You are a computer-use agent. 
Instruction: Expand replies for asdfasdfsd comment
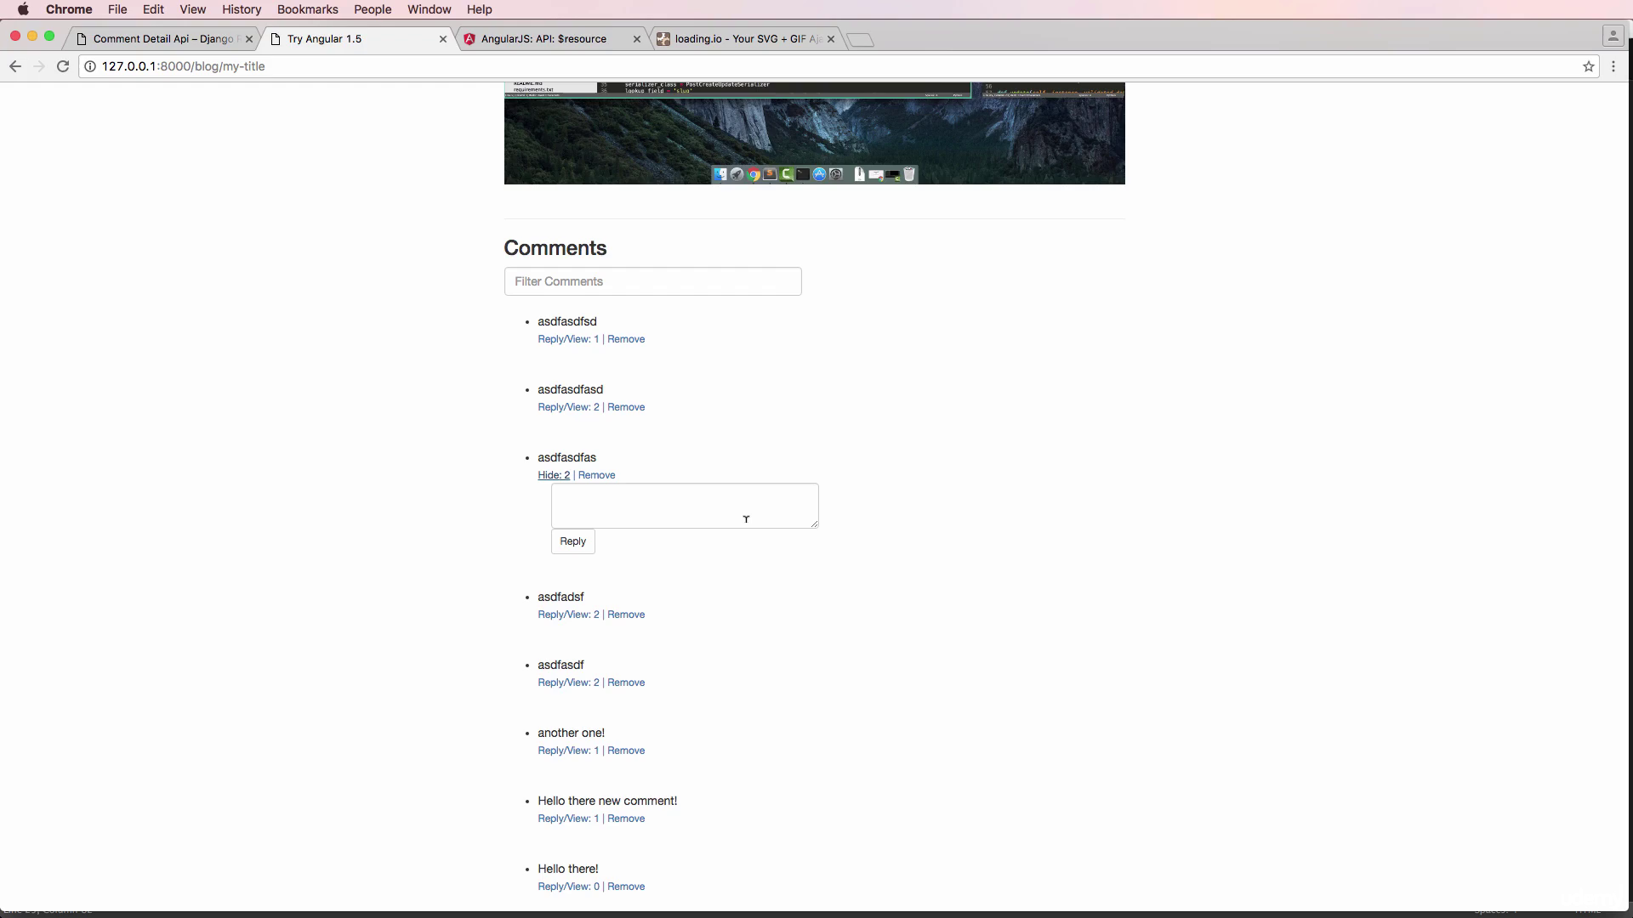tap(568, 339)
